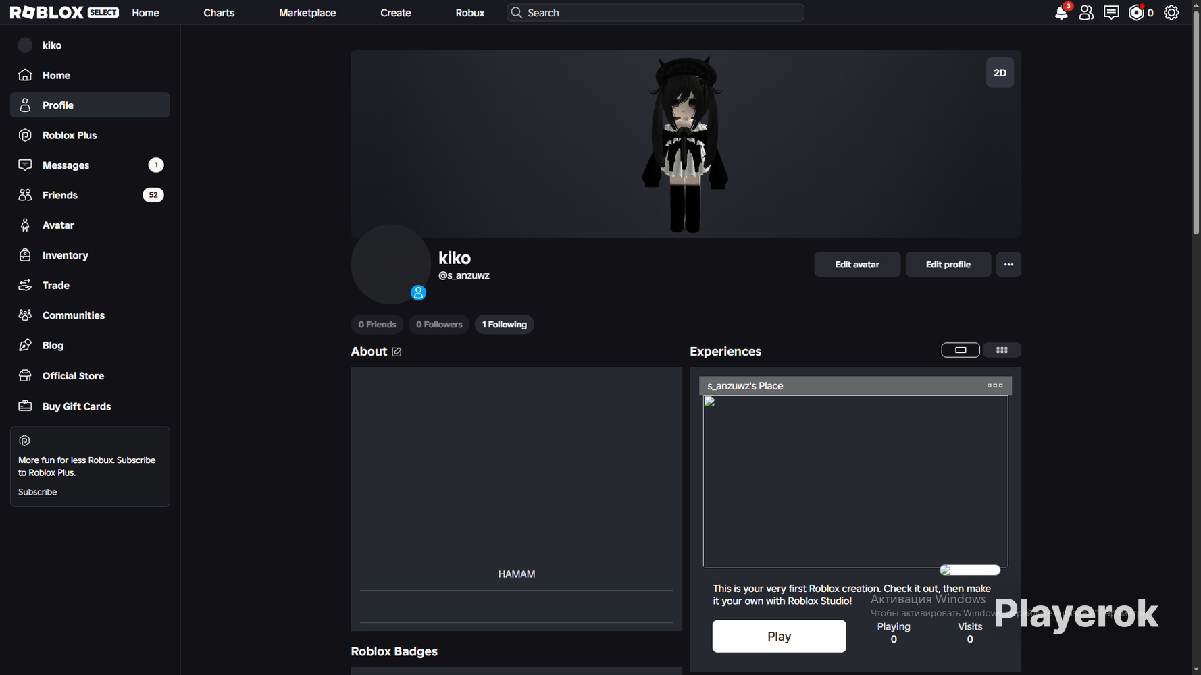Click the 1 unread badge next to Messages
Image resolution: width=1201 pixels, height=675 pixels.
[x=156, y=165]
